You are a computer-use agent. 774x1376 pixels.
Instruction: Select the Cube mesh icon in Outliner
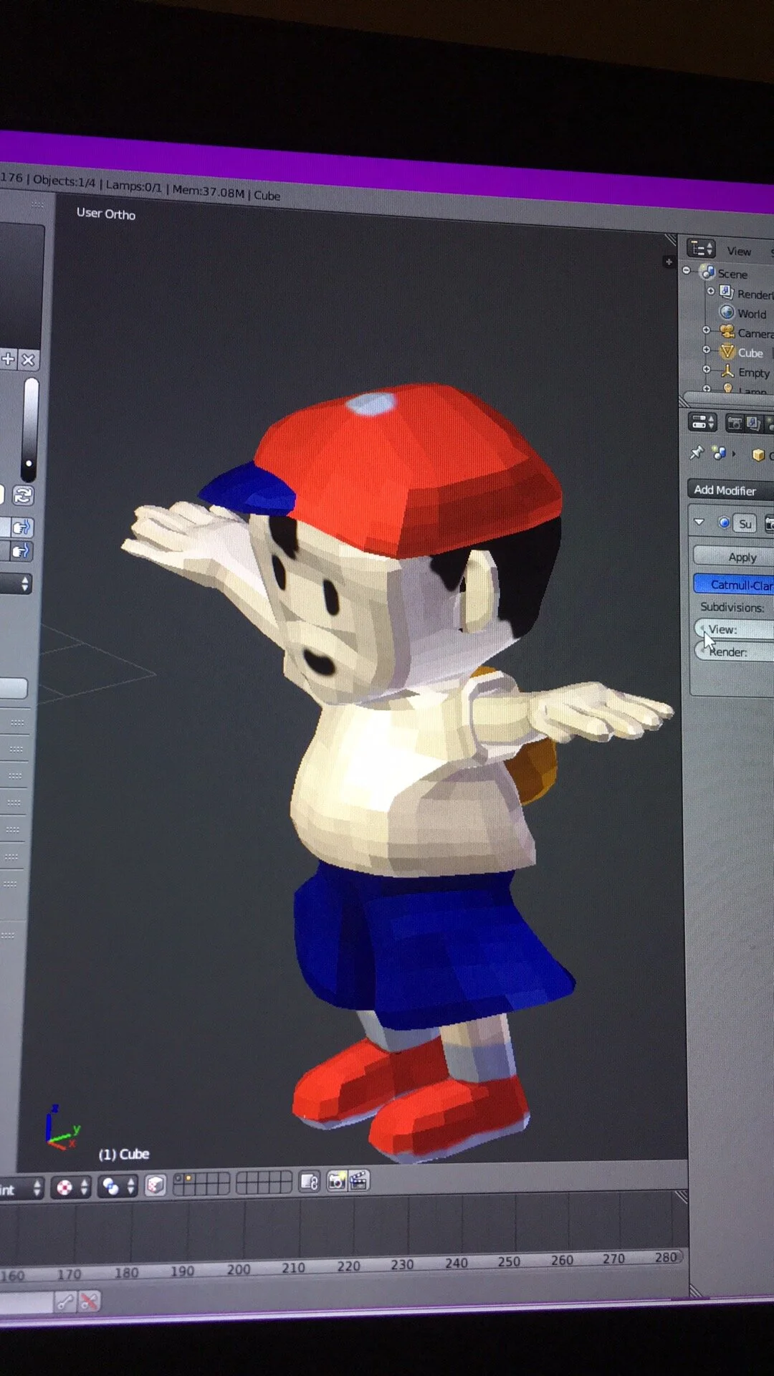[727, 351]
